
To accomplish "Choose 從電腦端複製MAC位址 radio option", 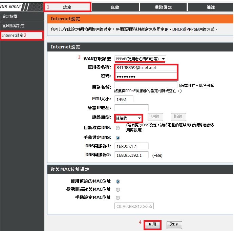I will pyautogui.click(x=118, y=189).
